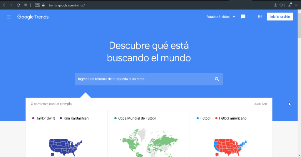Open the Google Trends hamburger menu
This screenshot has height=157, width=301.
(9, 17)
